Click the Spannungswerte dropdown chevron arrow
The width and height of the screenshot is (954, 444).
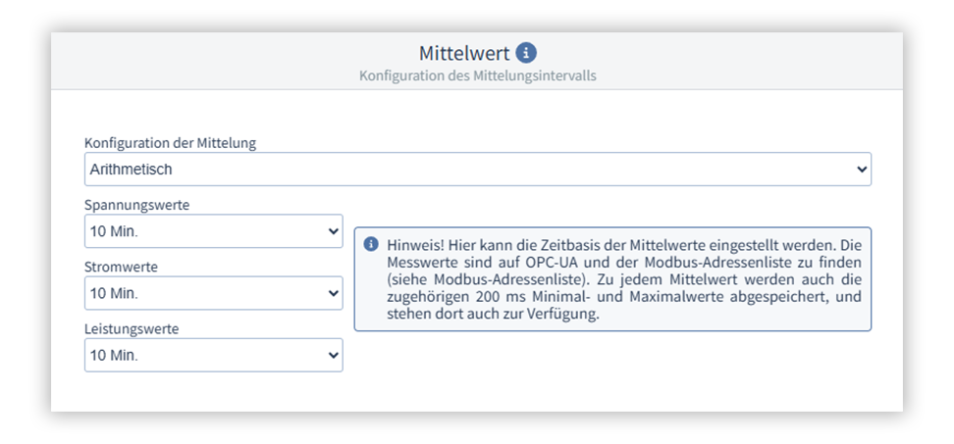[x=332, y=231]
